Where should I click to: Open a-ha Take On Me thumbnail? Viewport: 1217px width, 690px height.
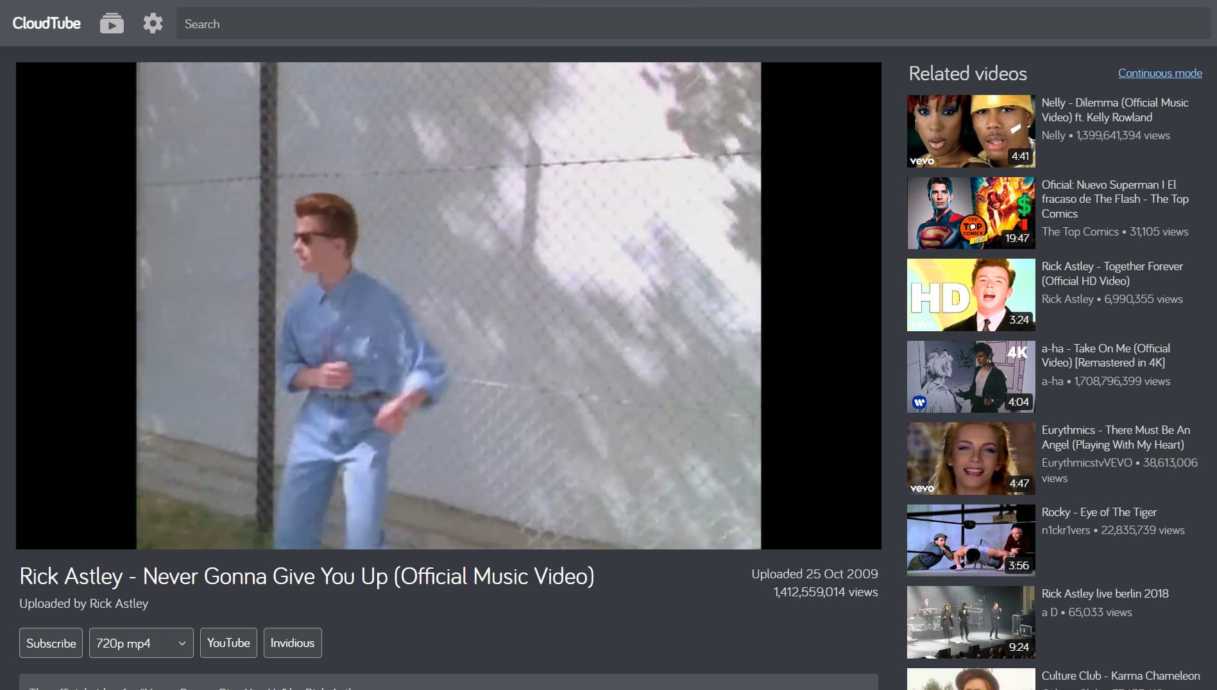(x=971, y=377)
